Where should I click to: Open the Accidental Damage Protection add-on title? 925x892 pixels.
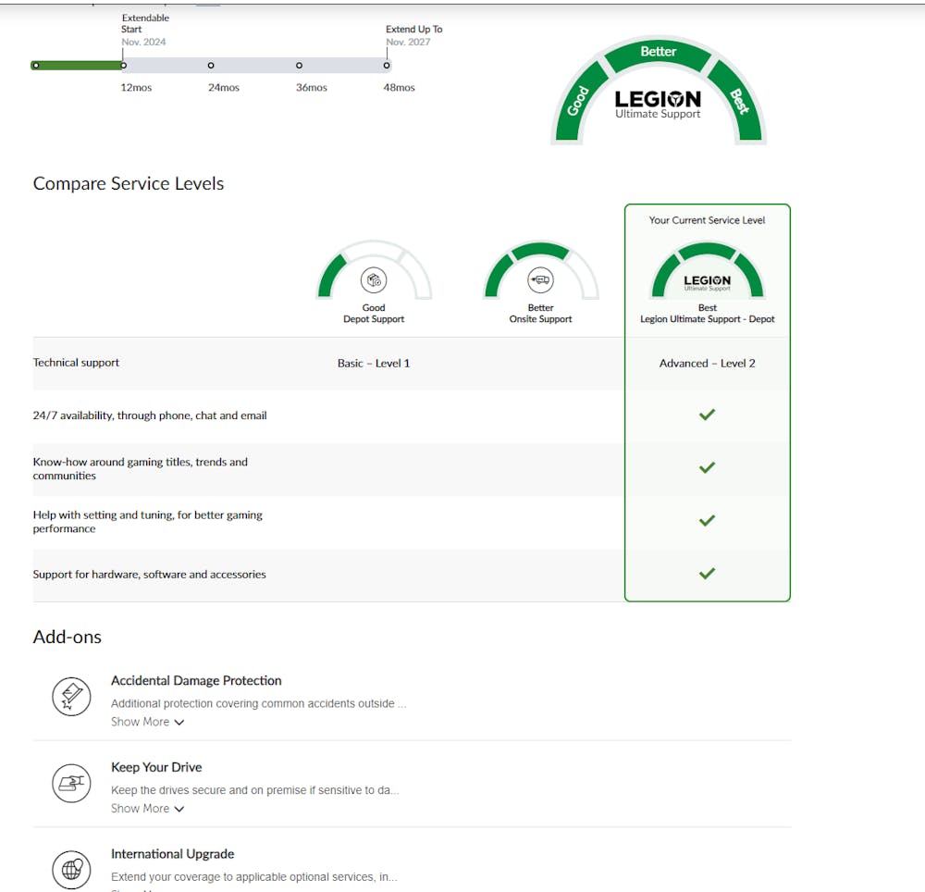coord(196,681)
